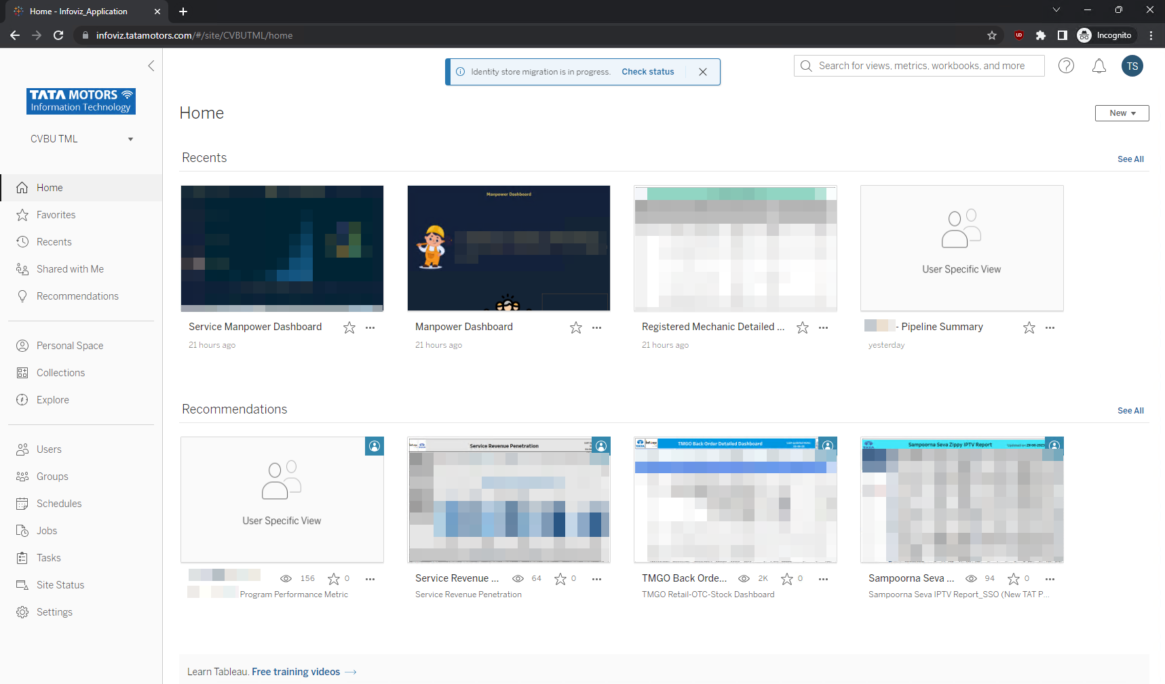Favorite the Service Manpower Dashboard
Screen dimensions: 1165x684
[349, 327]
